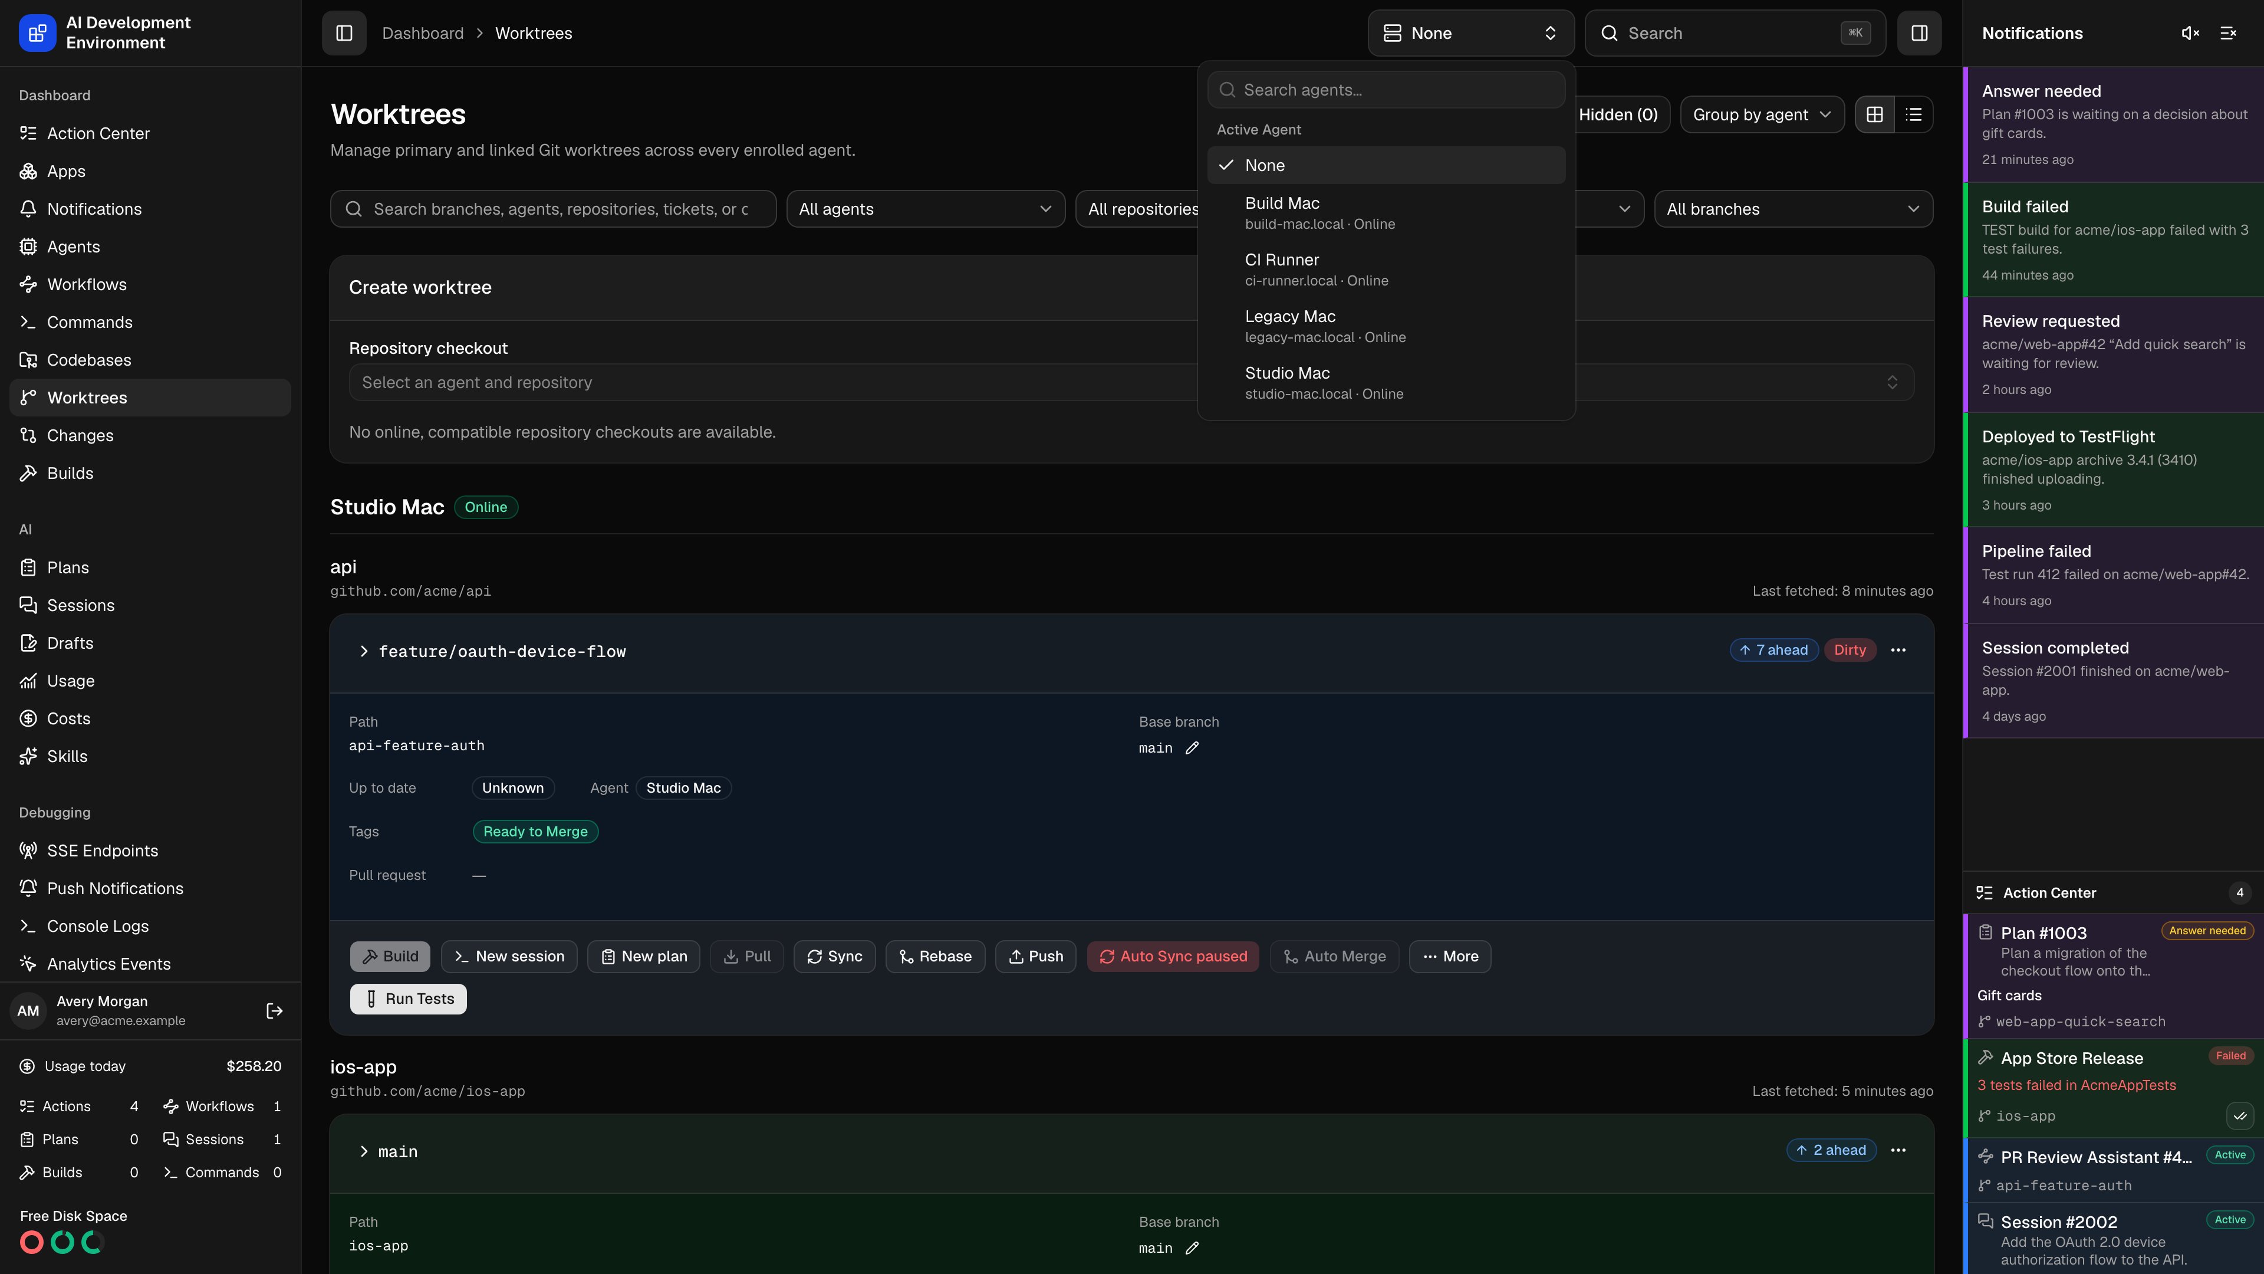
Task: Edit base branch pencil for ios-app
Action: click(1192, 1249)
